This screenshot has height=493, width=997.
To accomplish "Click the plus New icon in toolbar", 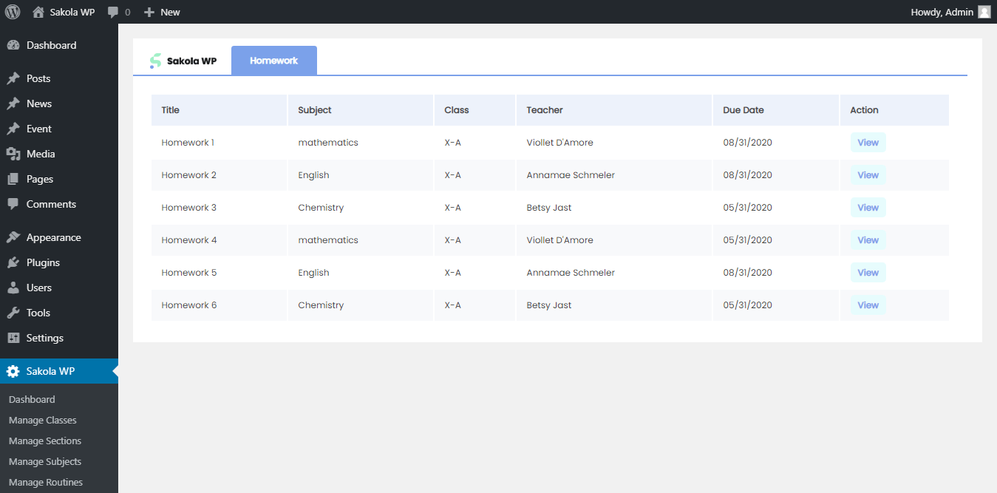I will pyautogui.click(x=149, y=12).
